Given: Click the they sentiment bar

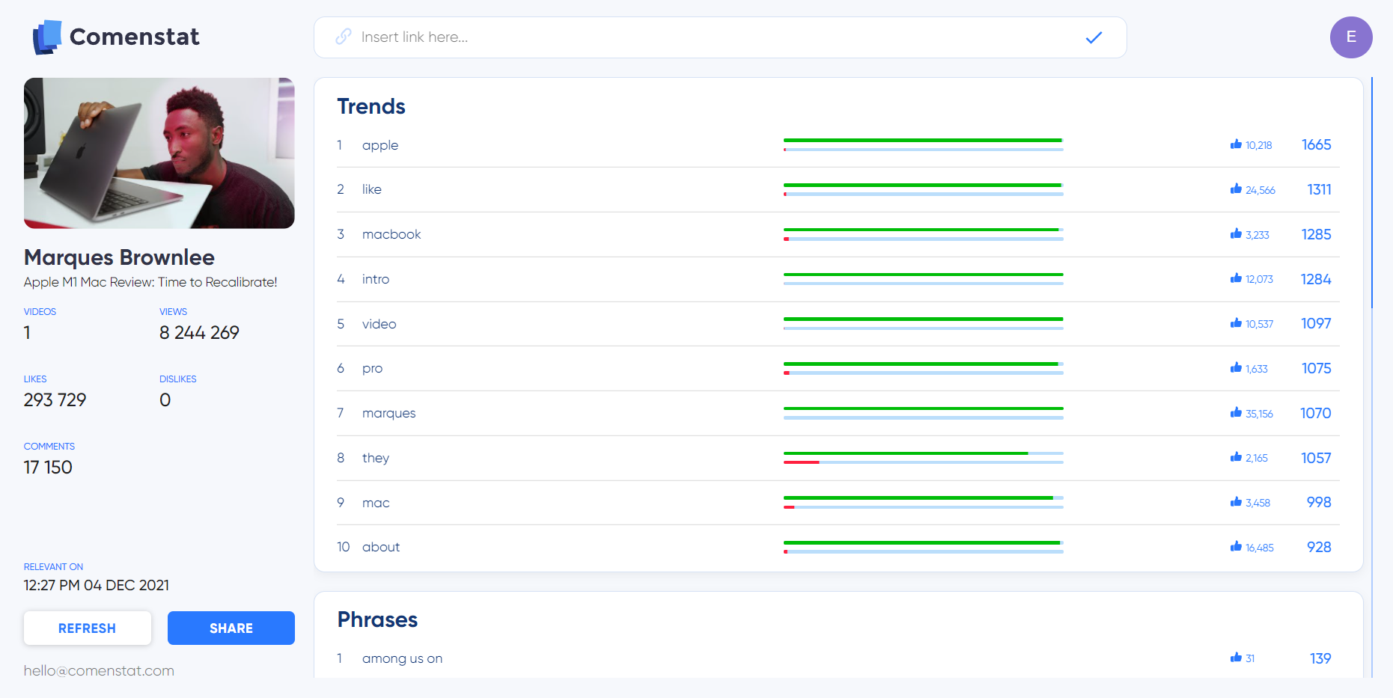Looking at the screenshot, I should (x=924, y=458).
